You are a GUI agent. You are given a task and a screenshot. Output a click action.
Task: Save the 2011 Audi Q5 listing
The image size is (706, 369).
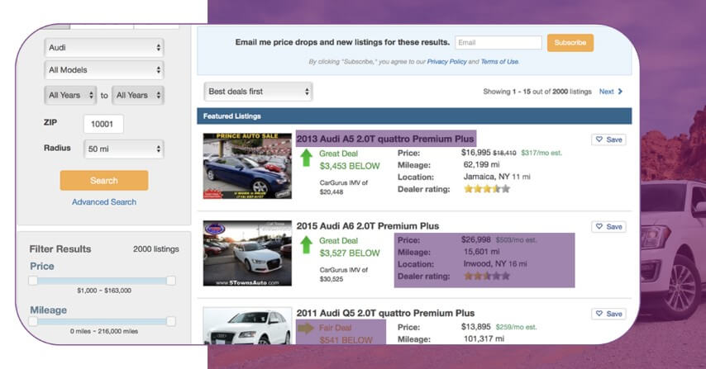tap(608, 315)
